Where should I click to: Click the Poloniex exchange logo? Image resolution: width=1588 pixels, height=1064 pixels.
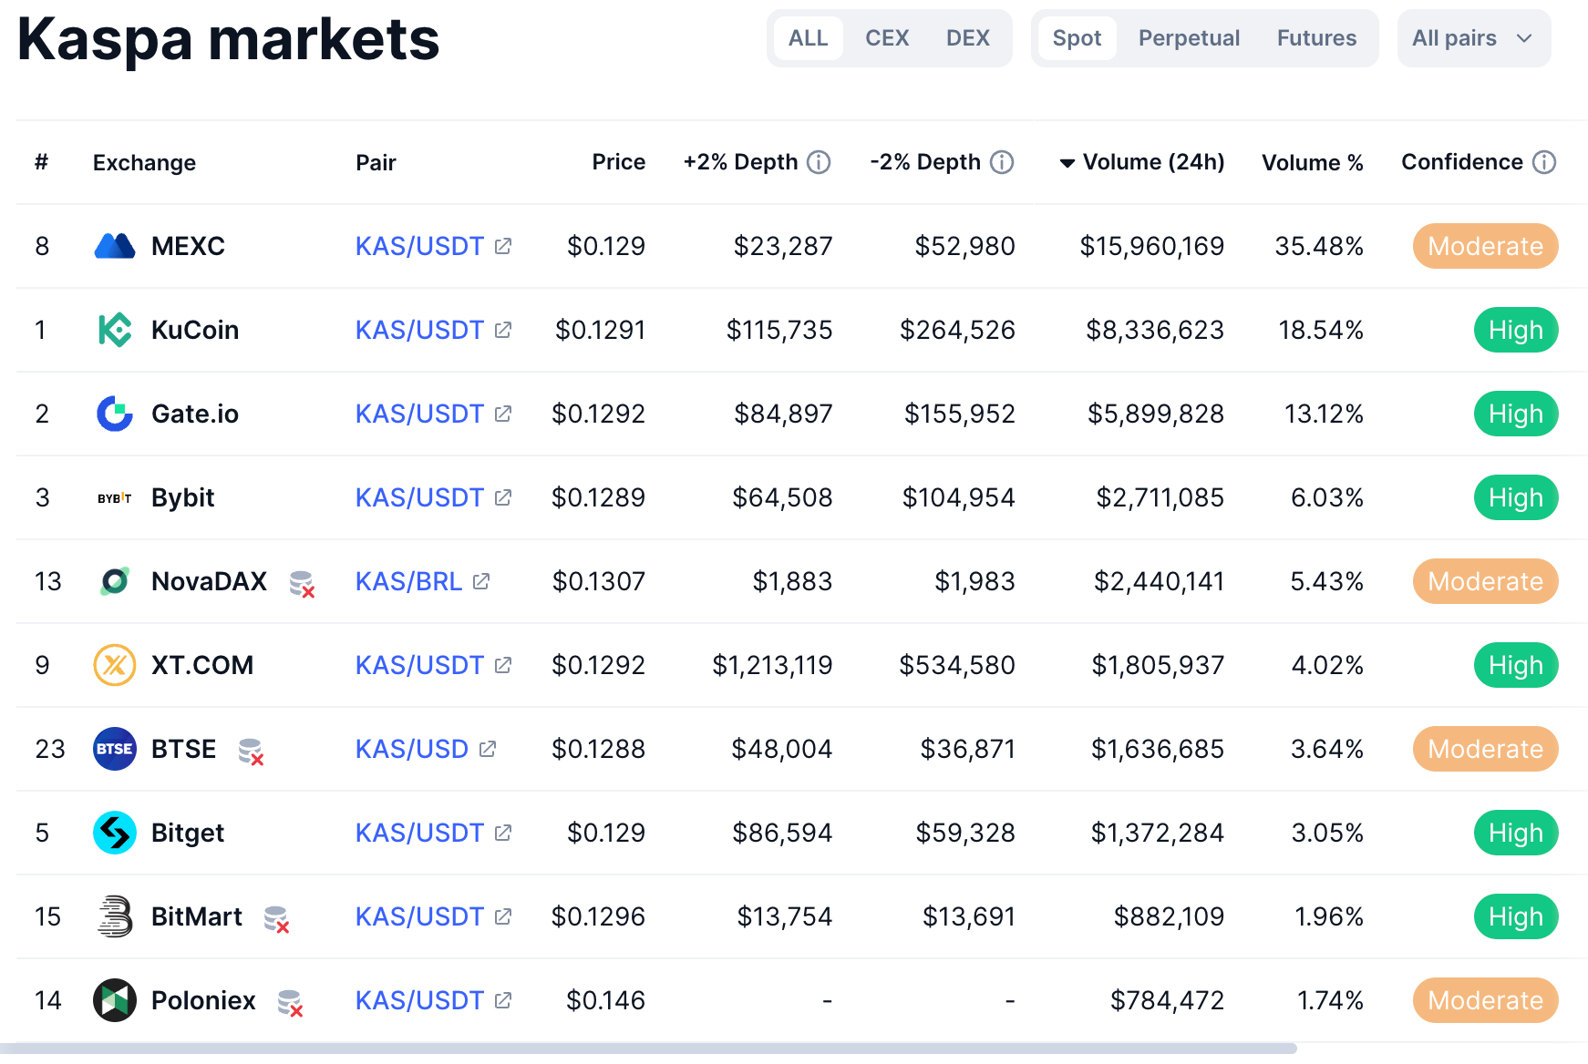[115, 1000]
